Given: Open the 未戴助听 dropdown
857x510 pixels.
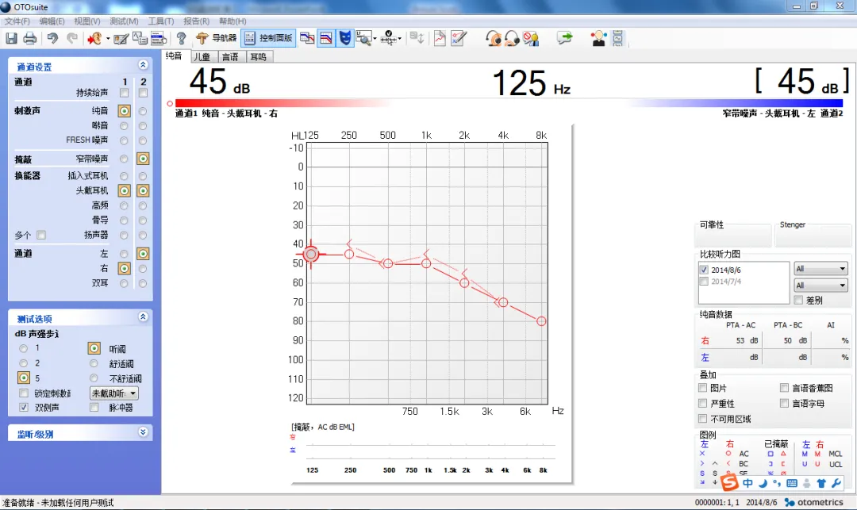Looking at the screenshot, I should pos(114,393).
